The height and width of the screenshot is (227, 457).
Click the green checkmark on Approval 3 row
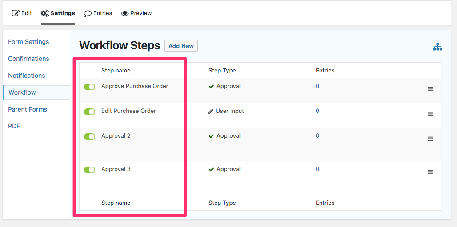[211, 169]
